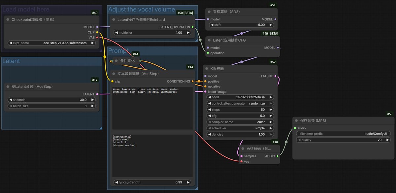Image resolution: width=396 pixels, height=193 pixels.
Task: Click the model input socket on 采样算法（SD3）
Action: 208,19
